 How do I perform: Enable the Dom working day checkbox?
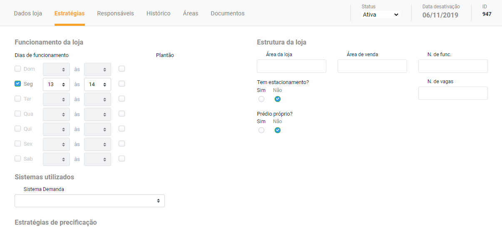(17, 69)
